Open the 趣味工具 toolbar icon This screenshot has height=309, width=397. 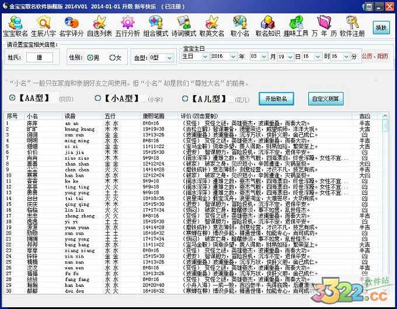pos(296,26)
